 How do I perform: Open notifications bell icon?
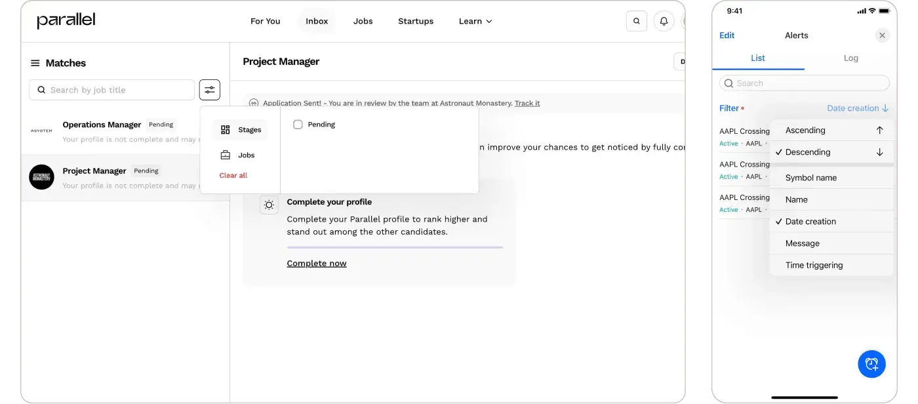pos(664,21)
